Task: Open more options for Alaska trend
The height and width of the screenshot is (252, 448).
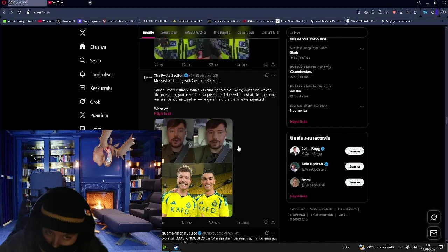Action: coord(362,87)
